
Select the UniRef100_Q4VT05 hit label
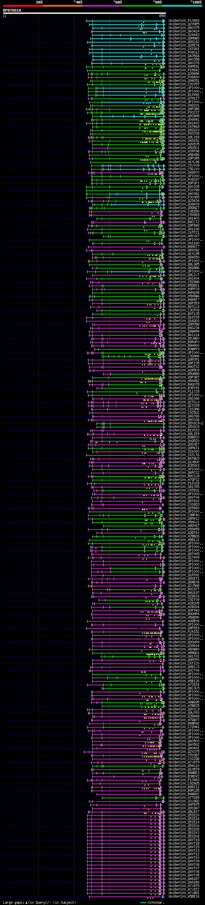click(184, 875)
